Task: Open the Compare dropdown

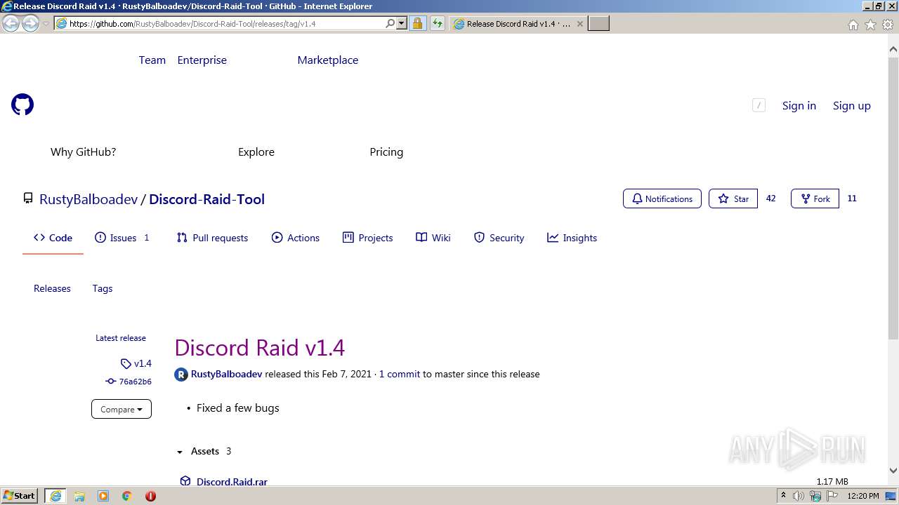Action: (122, 409)
